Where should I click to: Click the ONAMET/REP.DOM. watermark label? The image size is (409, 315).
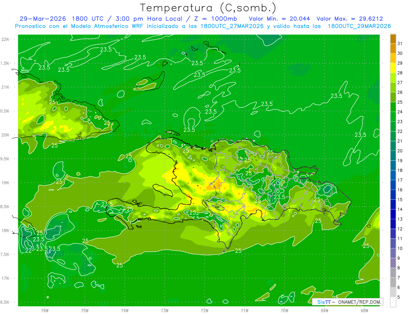pos(359,302)
